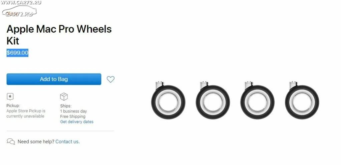Click the Apple Mac Pro Wheels Kit title
Image resolution: width=341 pixels, height=165 pixels.
coord(59,35)
